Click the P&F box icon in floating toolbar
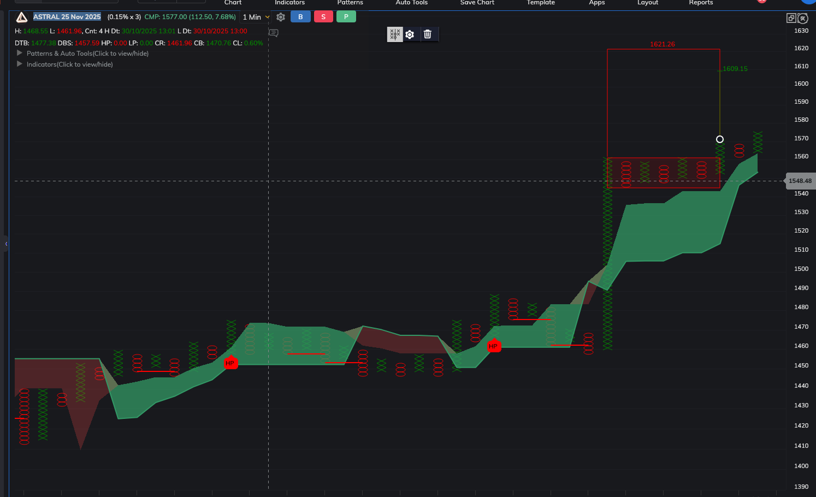The width and height of the screenshot is (816, 497). (395, 34)
